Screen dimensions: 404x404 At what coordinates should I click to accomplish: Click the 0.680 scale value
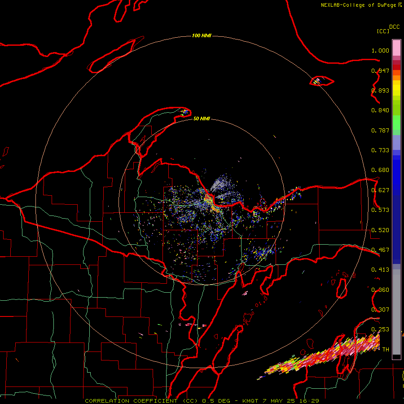pyautogui.click(x=380, y=170)
